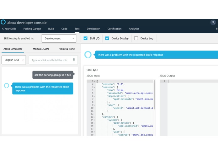The height and width of the screenshot is (155, 218).
Task: Open the Development stage dropdown
Action: (x=59, y=38)
